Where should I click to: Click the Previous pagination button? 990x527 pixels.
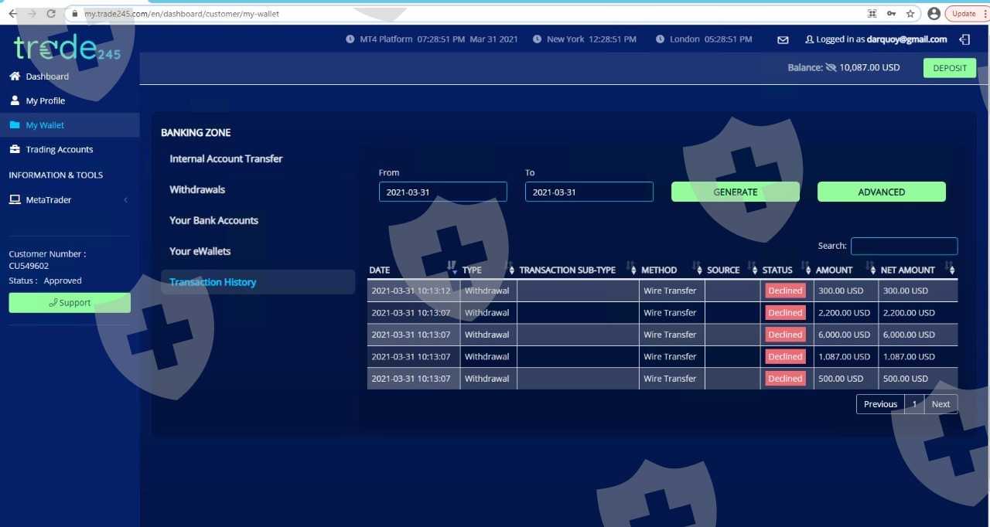point(880,404)
